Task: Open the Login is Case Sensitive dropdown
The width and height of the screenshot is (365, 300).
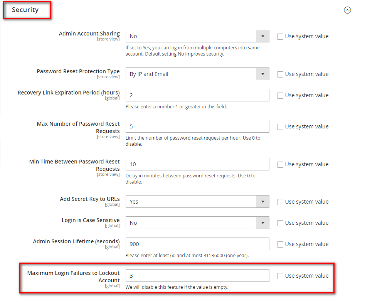Action: coord(197,223)
